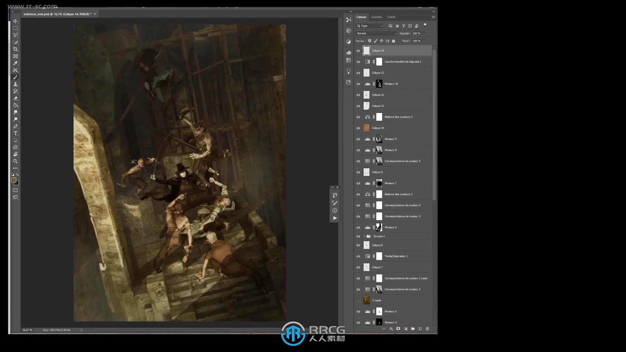Select the Niveaux 7 layer
The height and width of the screenshot is (352, 626).
(x=397, y=183)
